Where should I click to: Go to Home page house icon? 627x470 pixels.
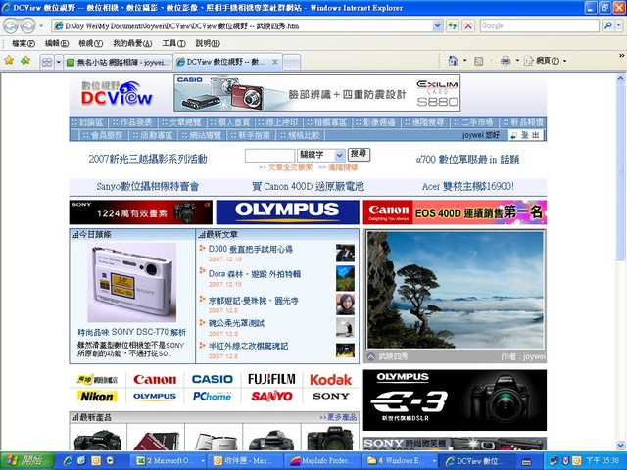453,61
